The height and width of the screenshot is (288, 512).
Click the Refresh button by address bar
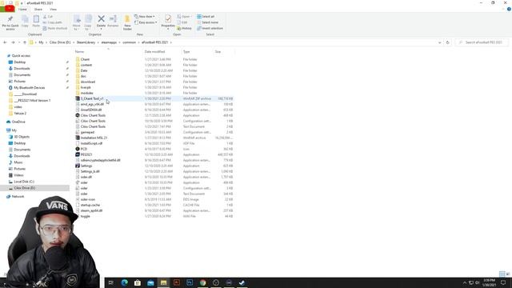(448, 42)
